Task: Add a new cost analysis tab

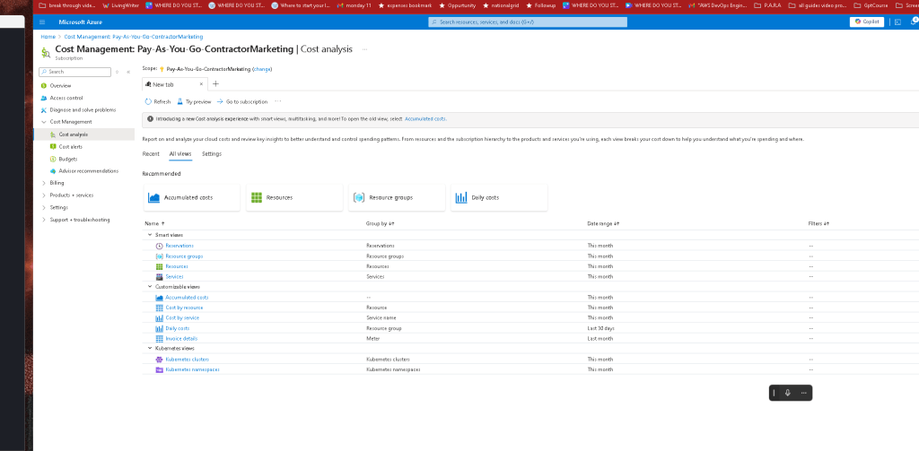Action: point(215,83)
